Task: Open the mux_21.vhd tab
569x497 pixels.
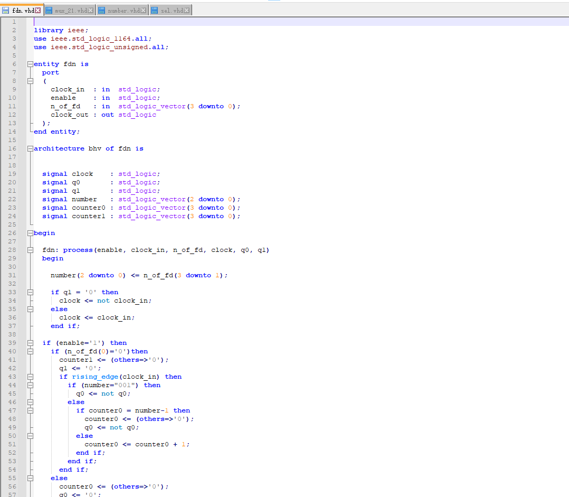Action: tap(70, 11)
